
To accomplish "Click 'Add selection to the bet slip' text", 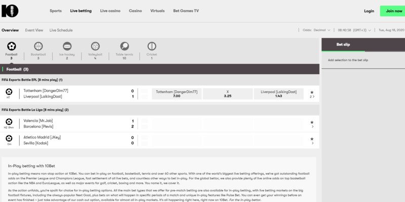I will coord(348,60).
